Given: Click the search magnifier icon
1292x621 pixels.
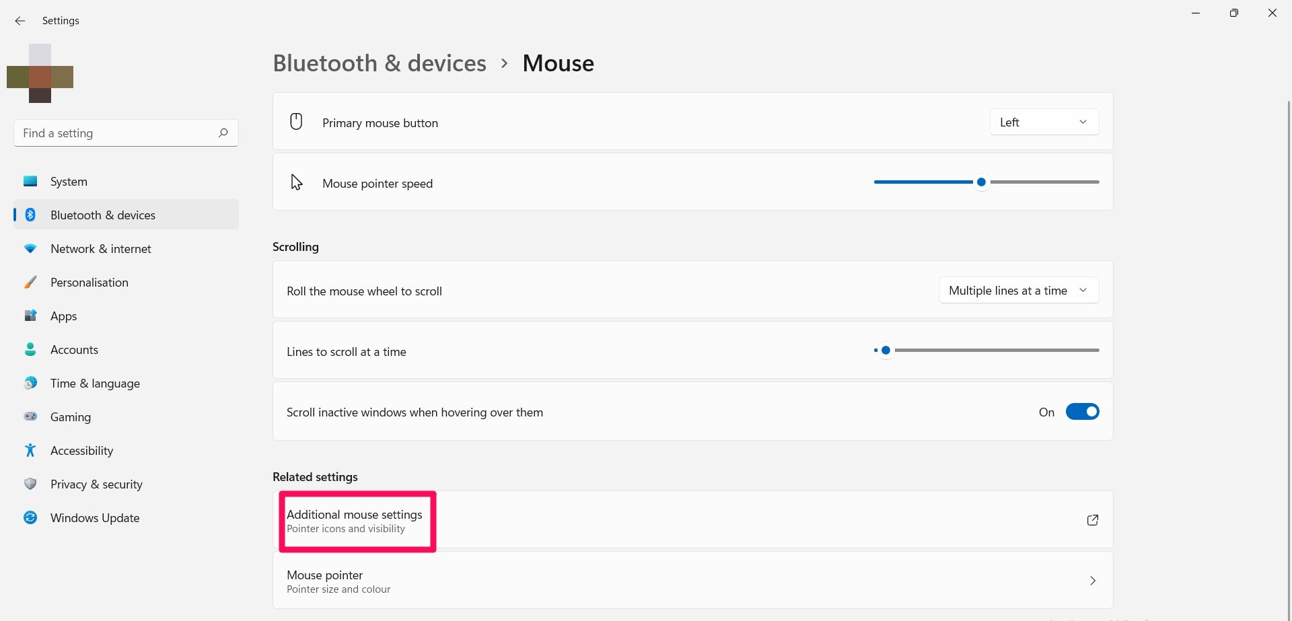Looking at the screenshot, I should point(223,133).
